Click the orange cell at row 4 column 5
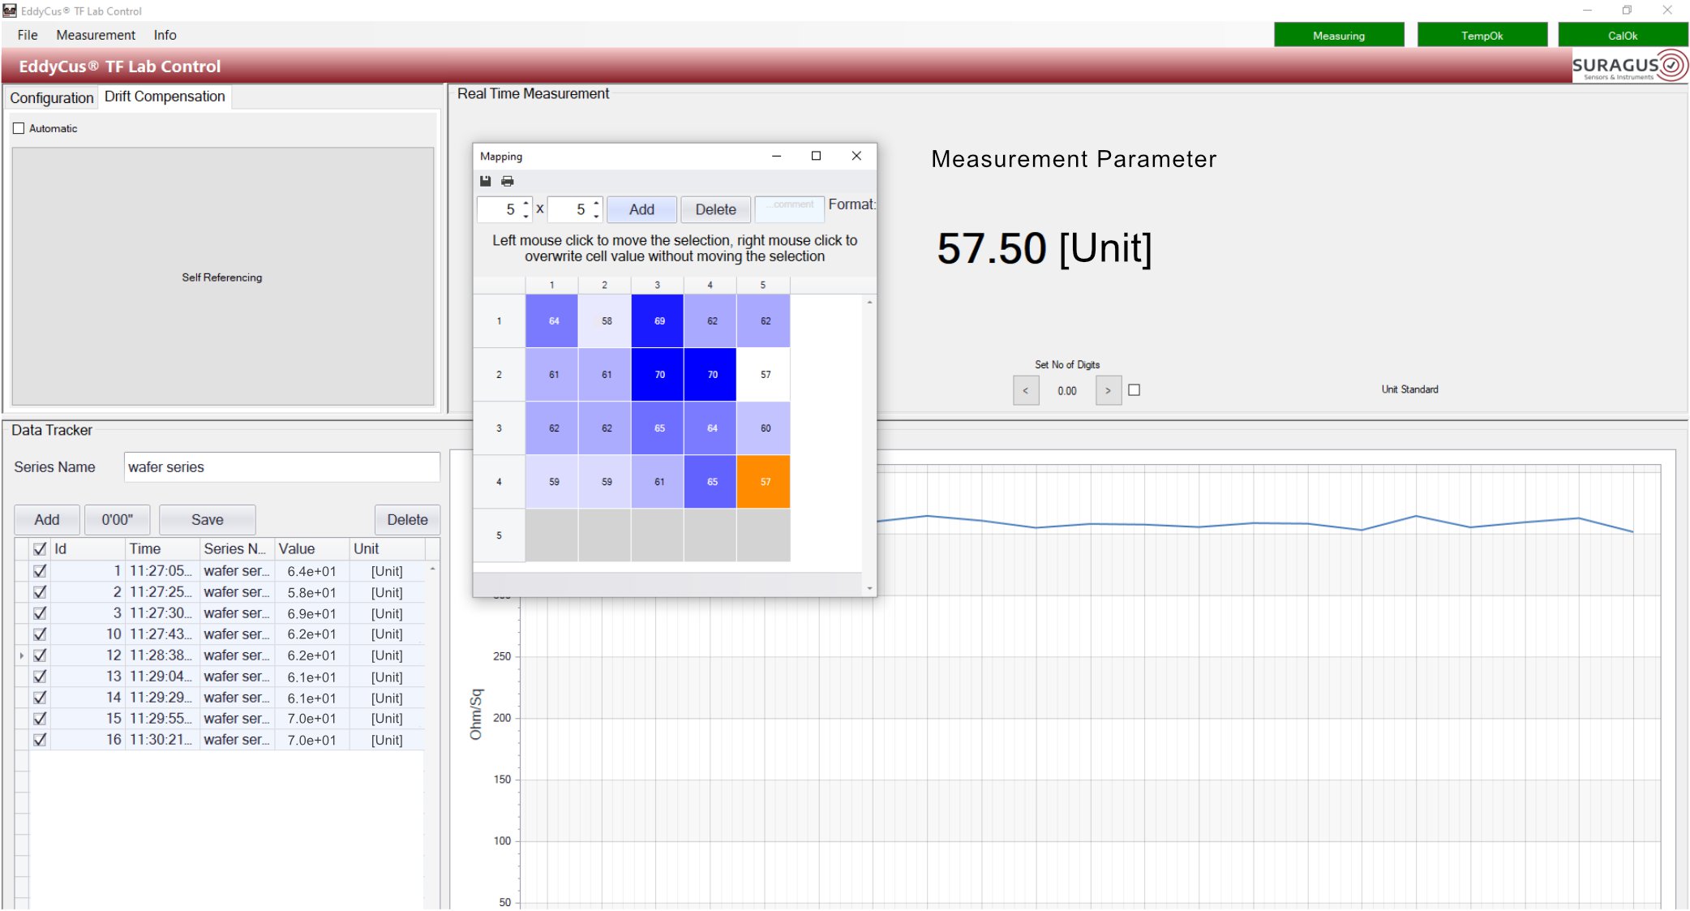The height and width of the screenshot is (911, 1690). [x=762, y=480]
